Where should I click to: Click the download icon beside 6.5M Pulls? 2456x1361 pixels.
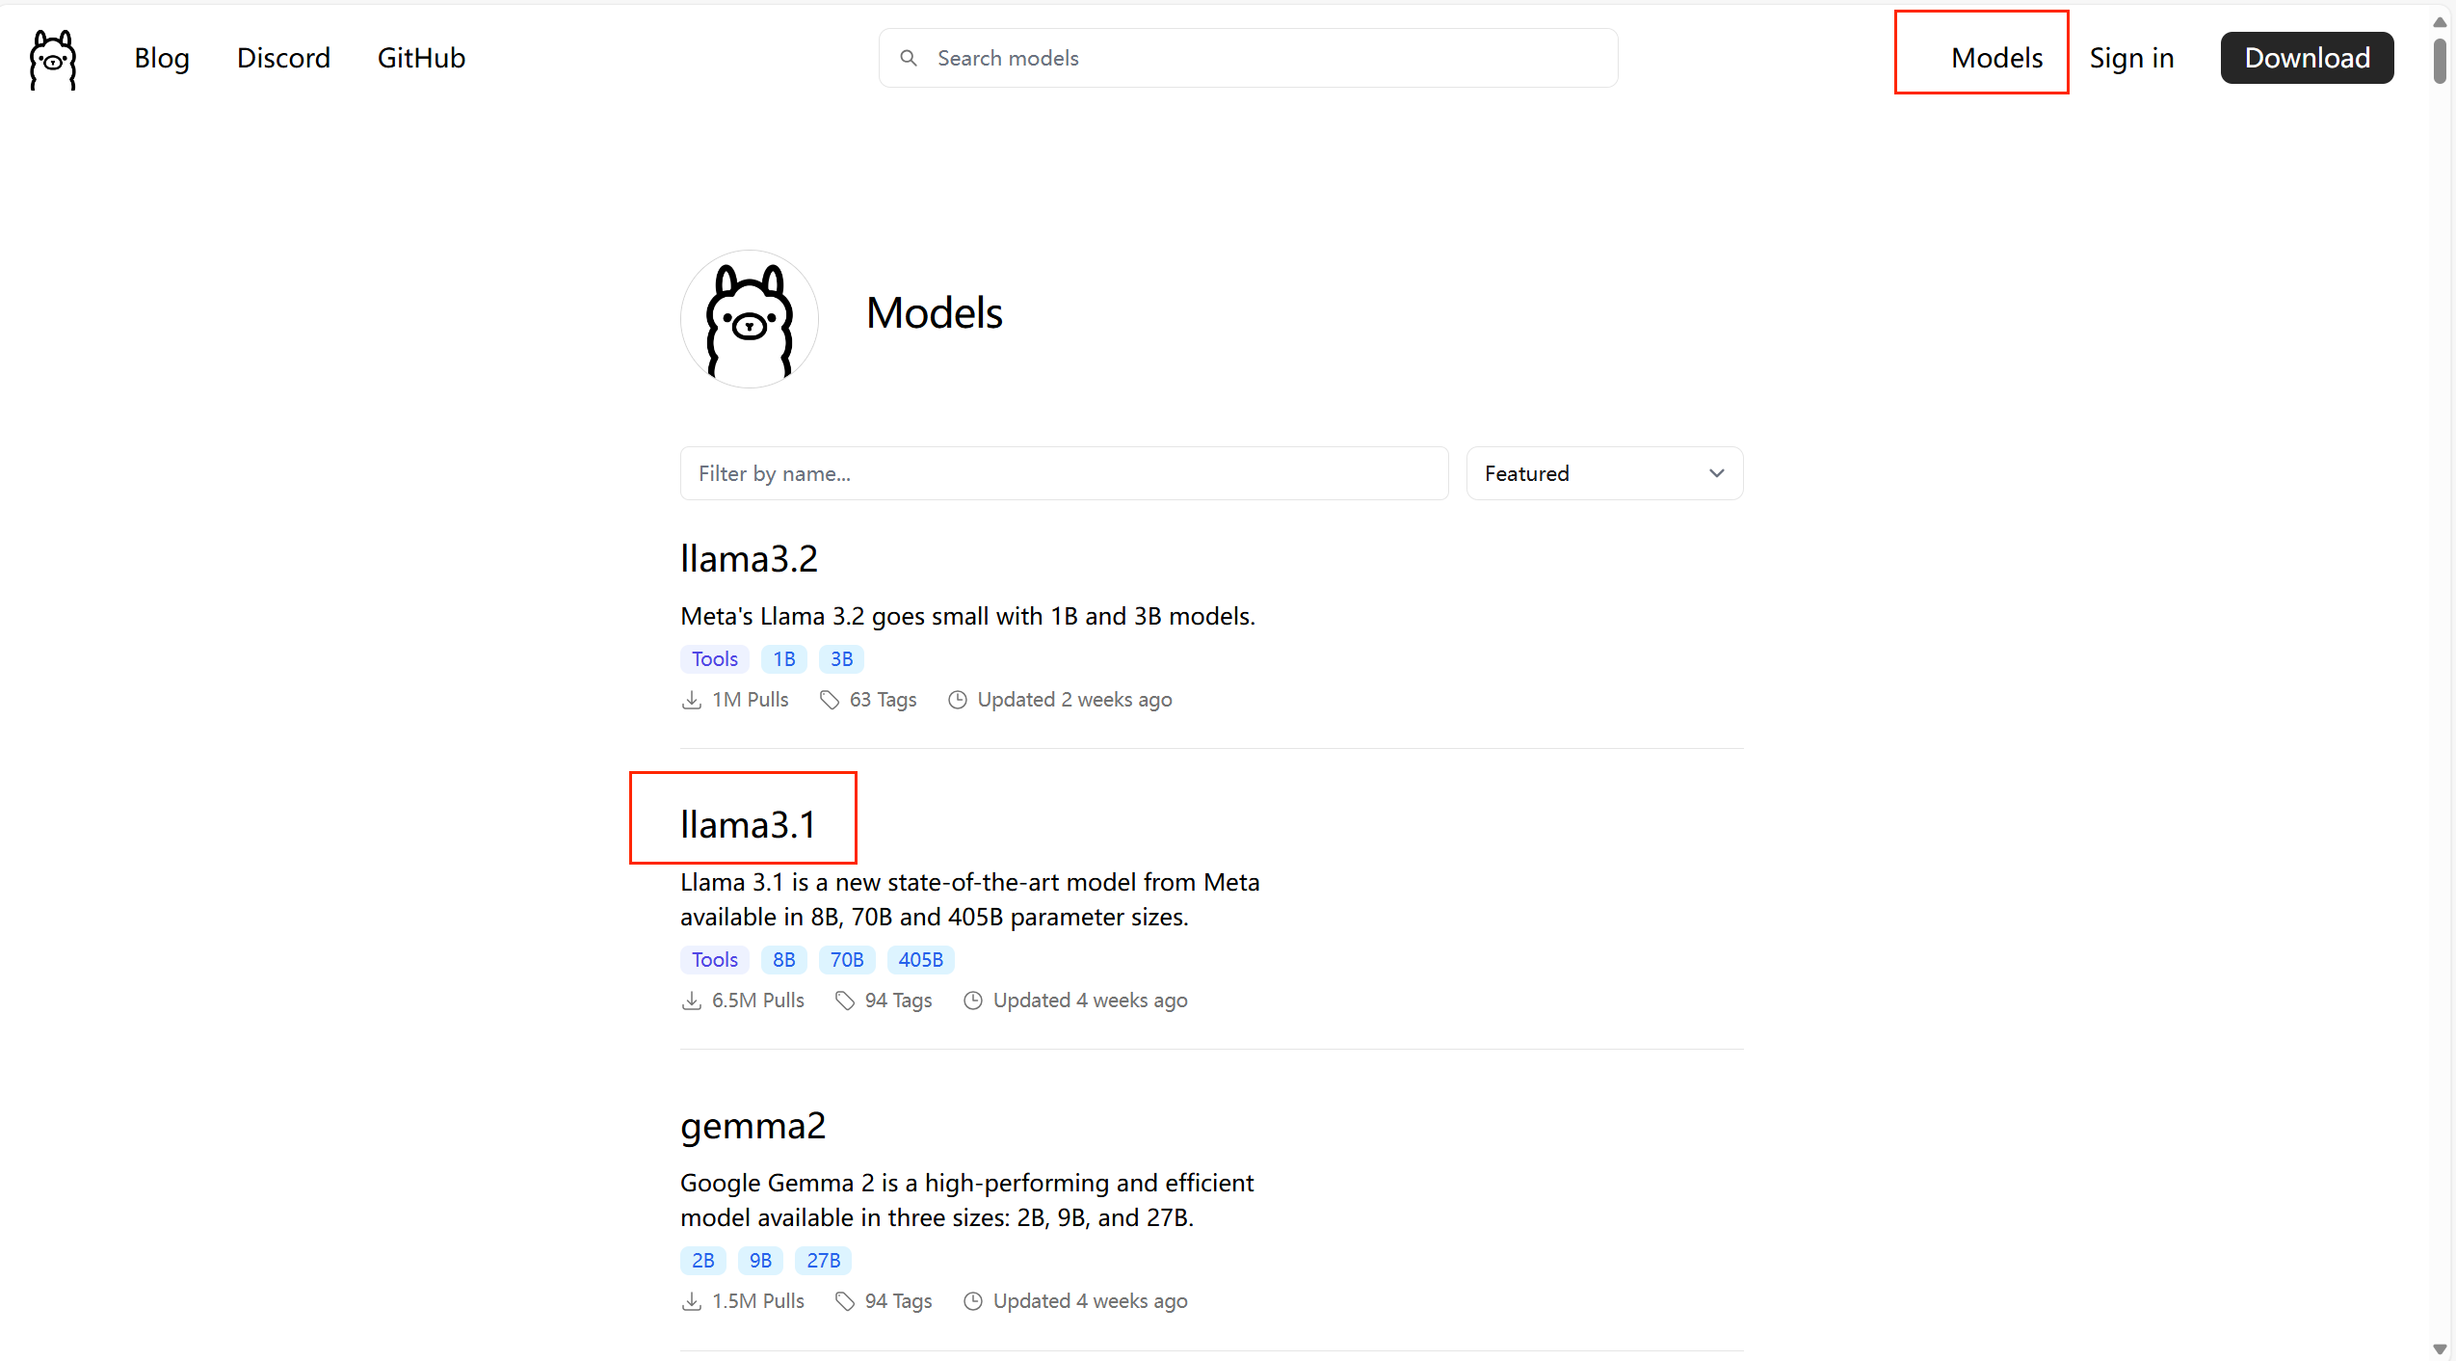pyautogui.click(x=691, y=1001)
